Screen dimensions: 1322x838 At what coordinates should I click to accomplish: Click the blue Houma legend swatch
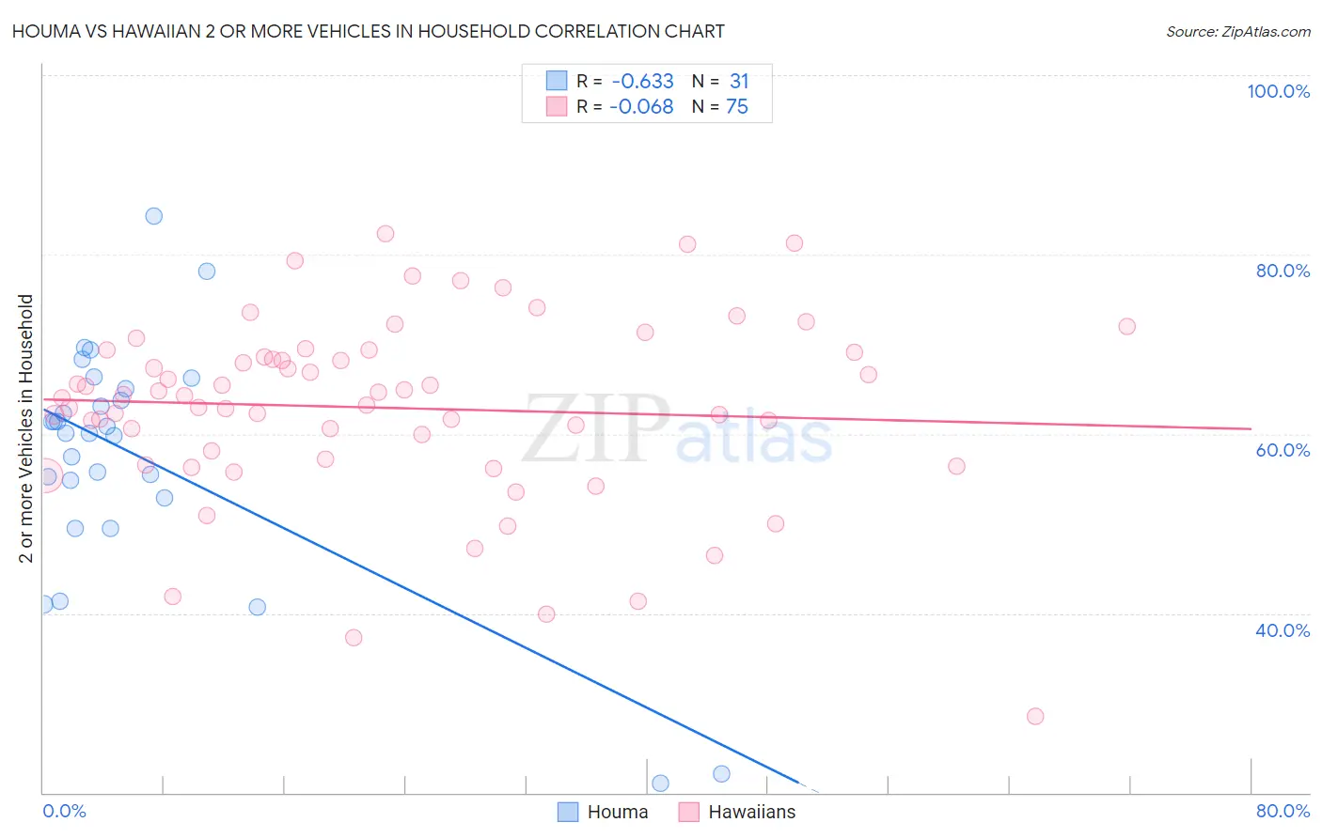tap(568, 812)
